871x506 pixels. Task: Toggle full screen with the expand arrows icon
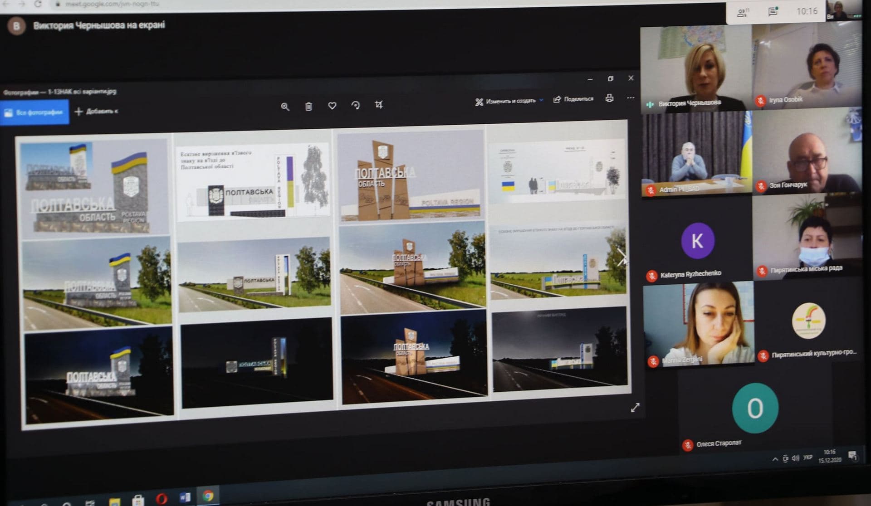(x=635, y=407)
